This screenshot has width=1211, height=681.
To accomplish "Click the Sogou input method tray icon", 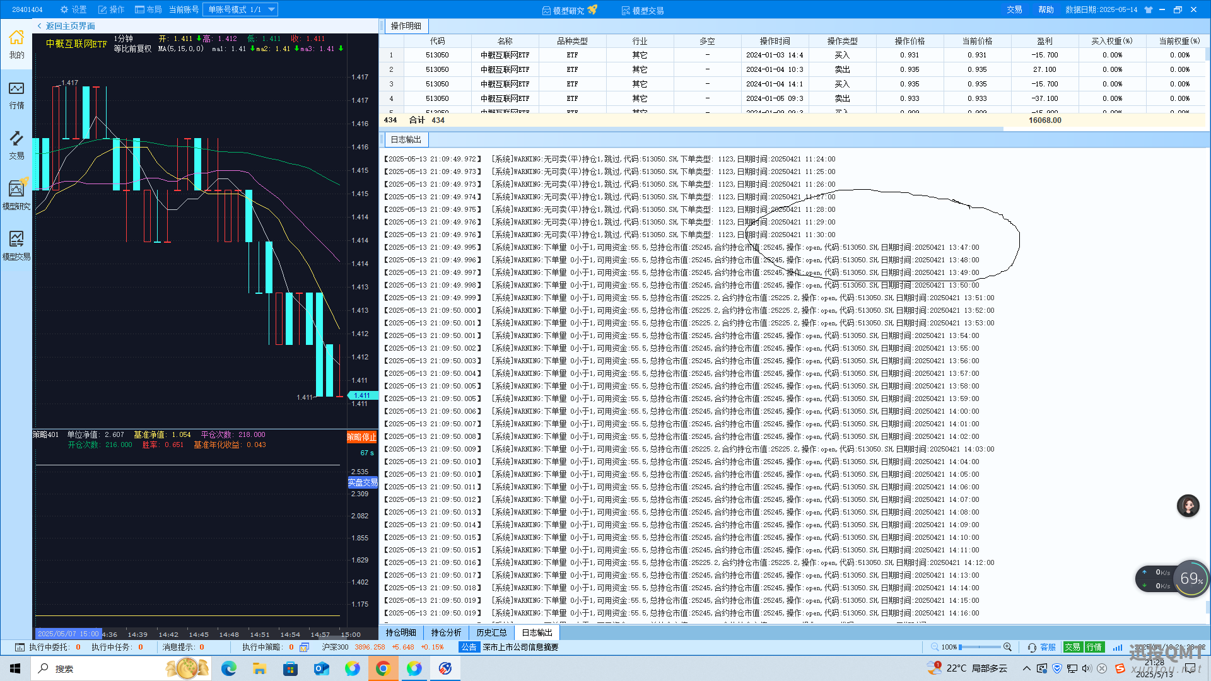I will [1120, 668].
